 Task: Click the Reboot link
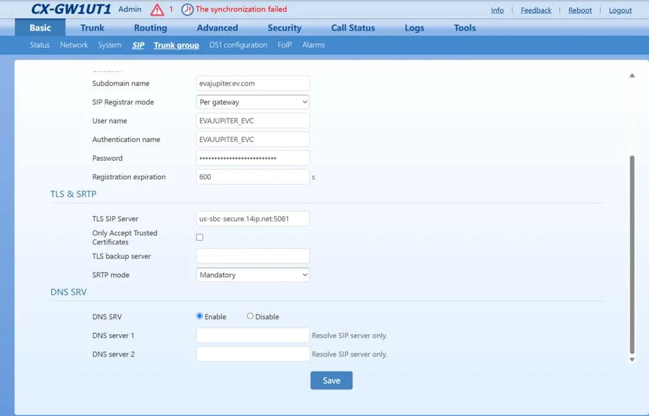coord(580,11)
